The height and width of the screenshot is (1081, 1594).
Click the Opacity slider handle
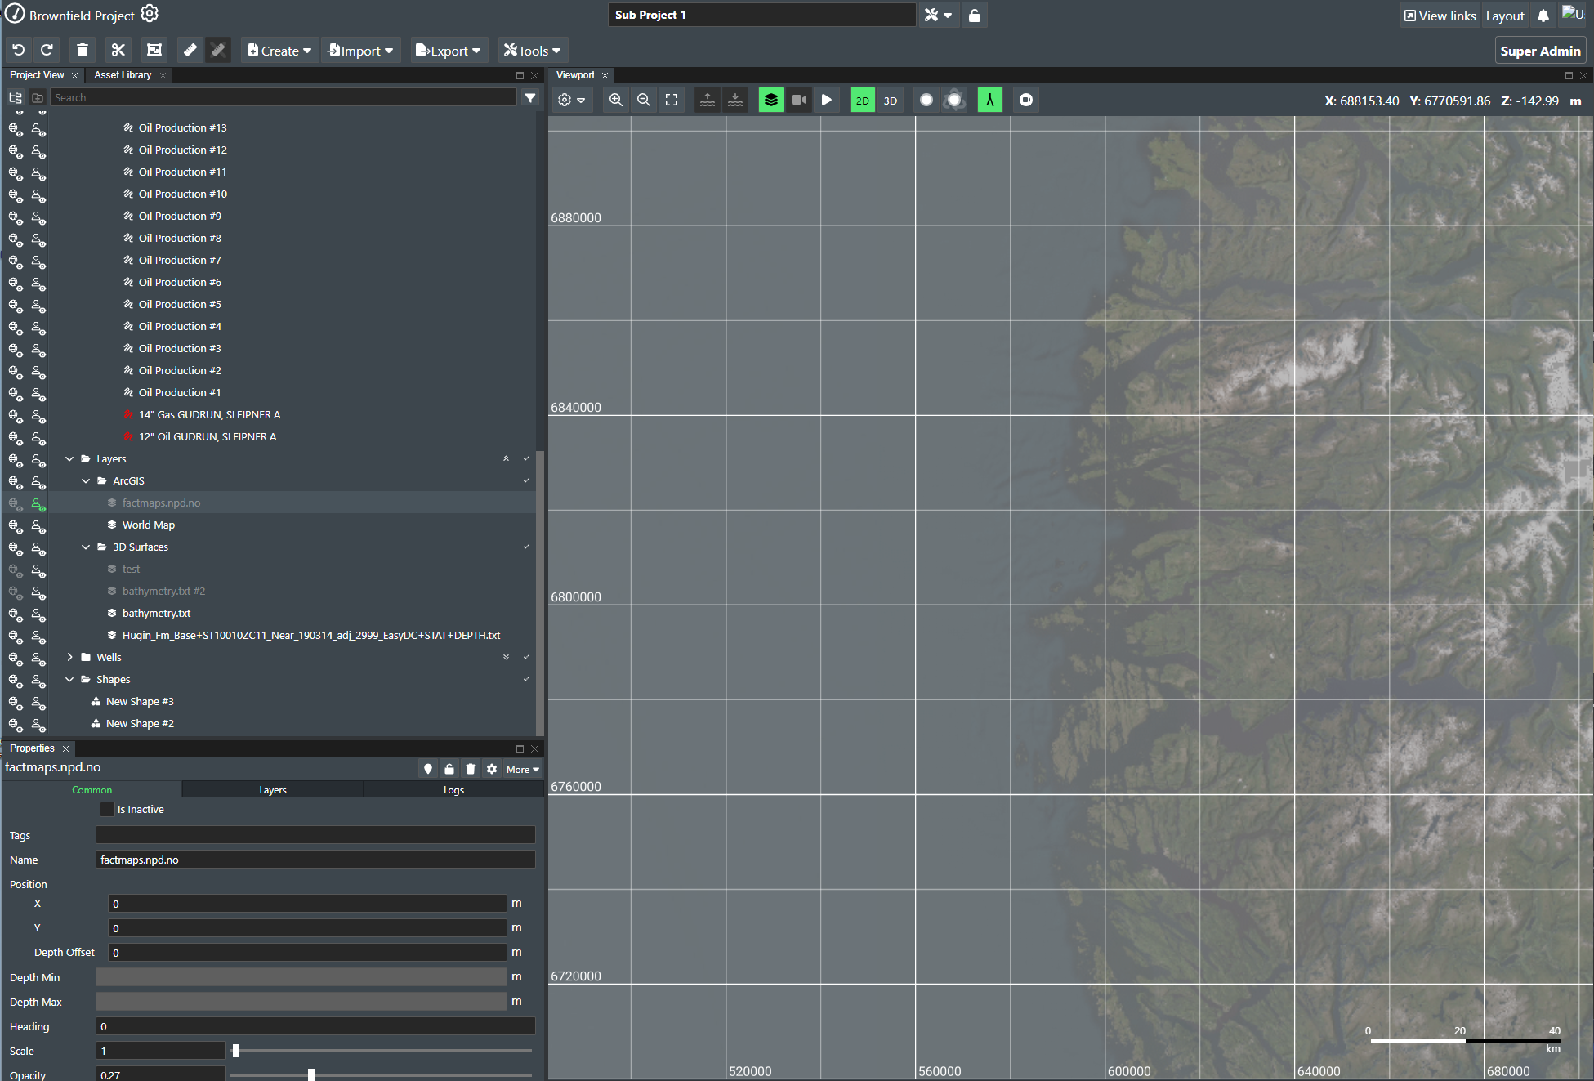(311, 1075)
